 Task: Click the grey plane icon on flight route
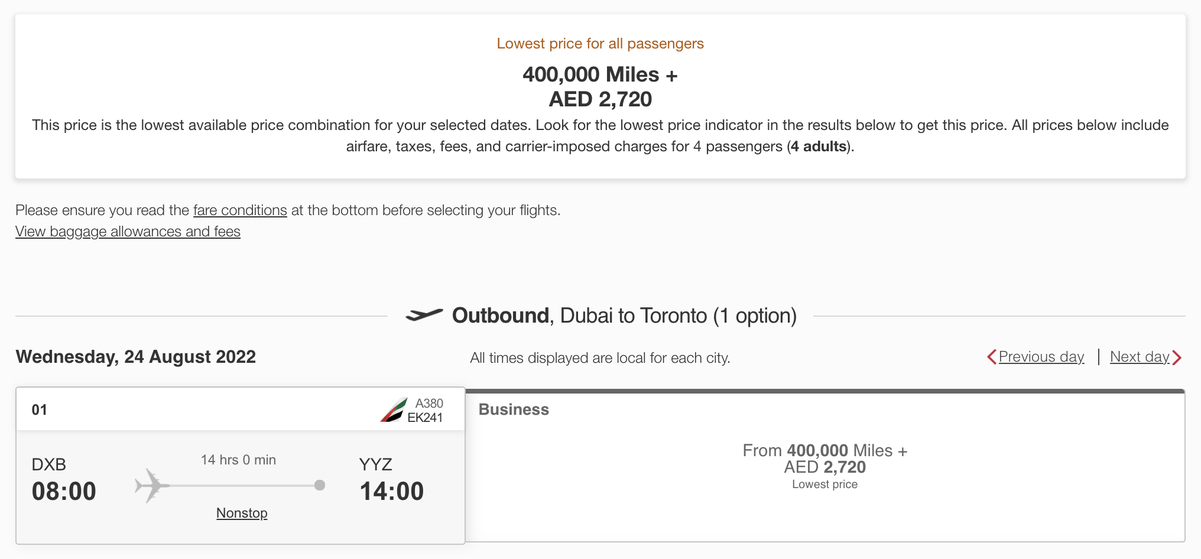click(x=151, y=486)
